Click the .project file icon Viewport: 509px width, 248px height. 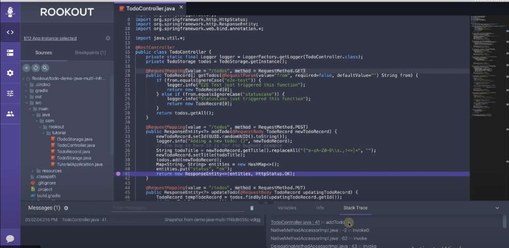(x=33, y=189)
